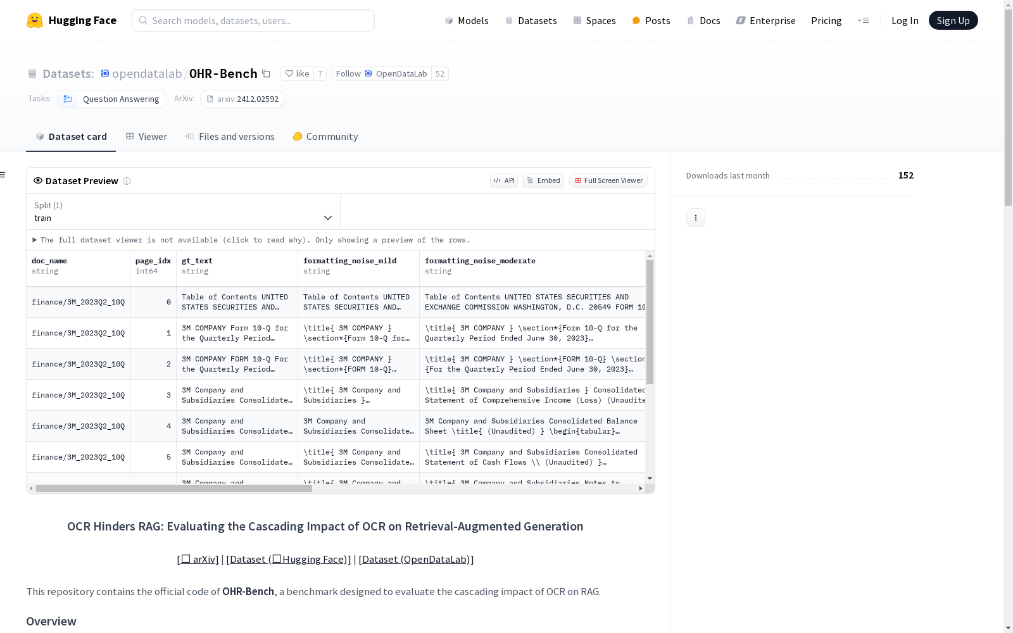Open Models in the top navigation
Screen dimensions: 1013x633
467,20
